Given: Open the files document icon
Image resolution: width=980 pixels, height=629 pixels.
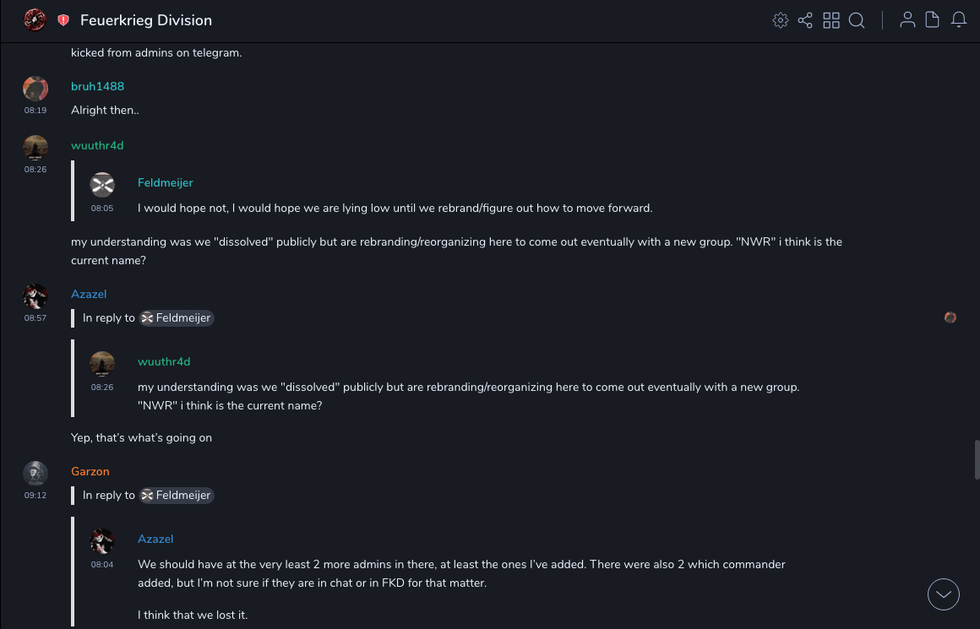Looking at the screenshot, I should [x=933, y=20].
